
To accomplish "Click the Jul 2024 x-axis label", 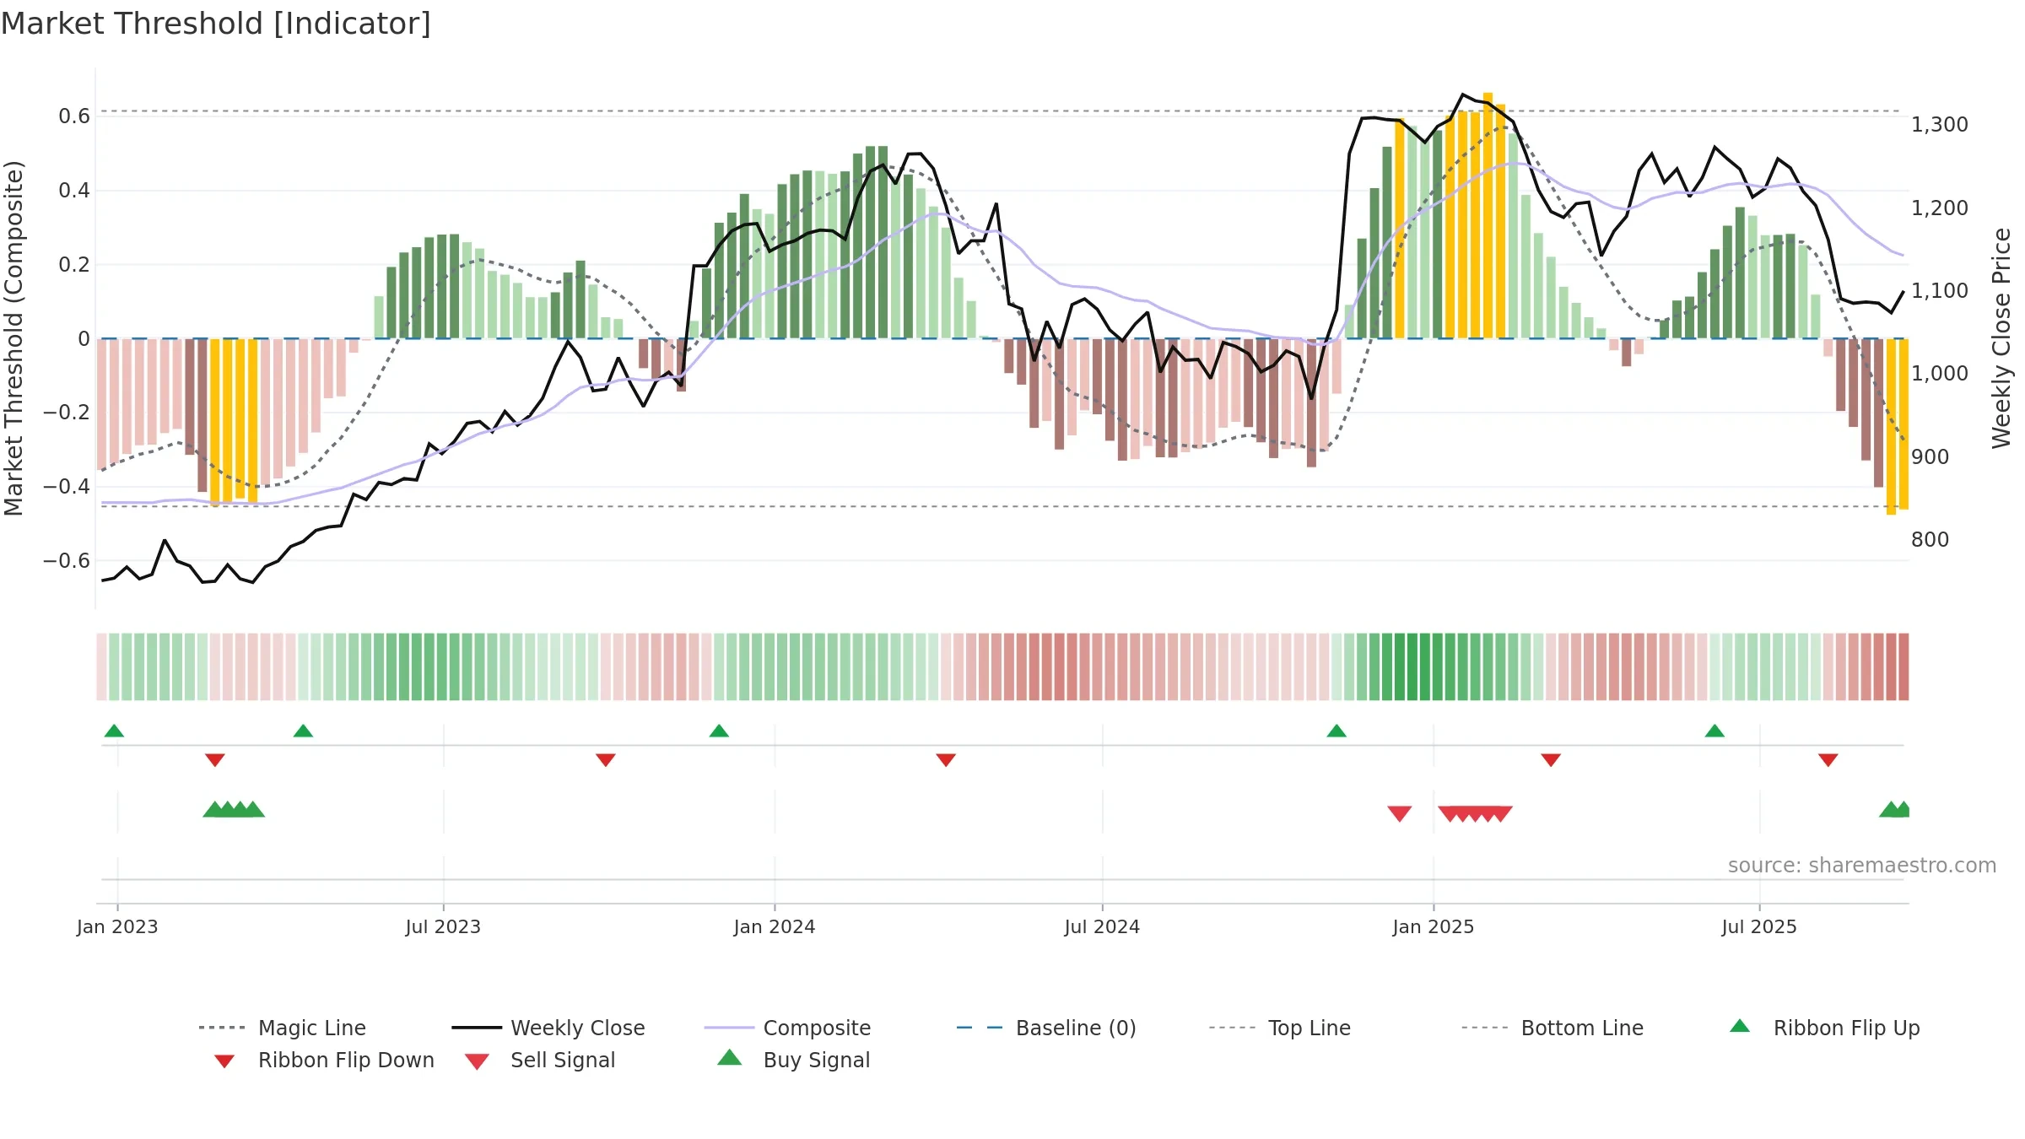I will coord(1102,926).
